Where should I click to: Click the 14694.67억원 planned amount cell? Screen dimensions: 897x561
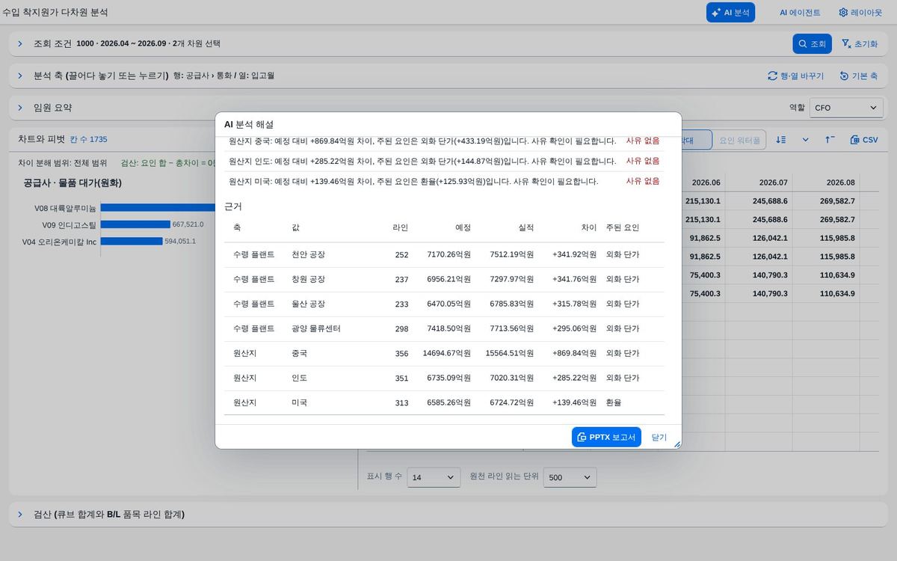coord(446,353)
